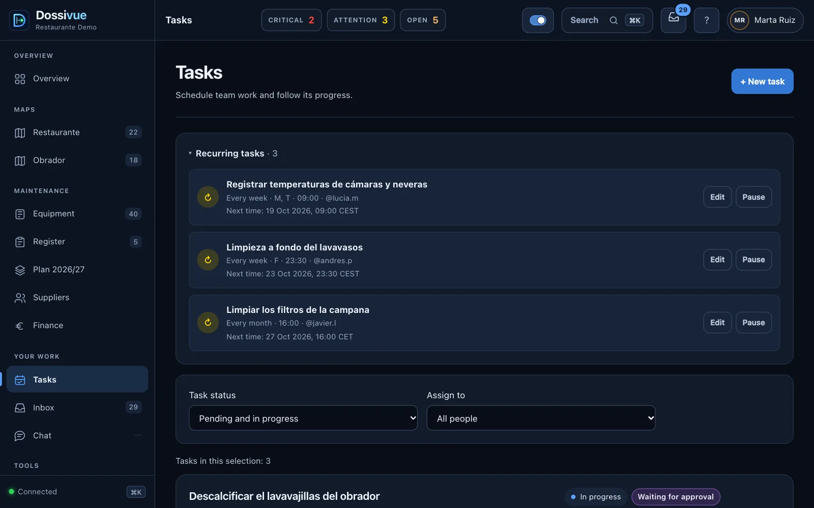Open Marta Ruiz user menu

765,20
